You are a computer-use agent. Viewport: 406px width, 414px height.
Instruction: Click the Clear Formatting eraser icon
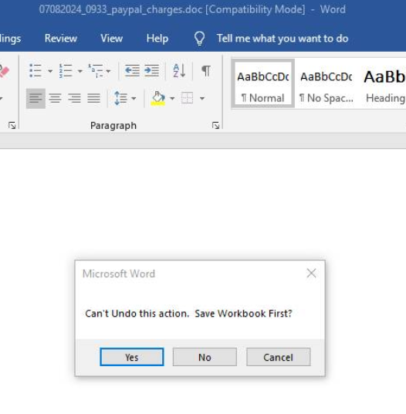click(x=4, y=71)
